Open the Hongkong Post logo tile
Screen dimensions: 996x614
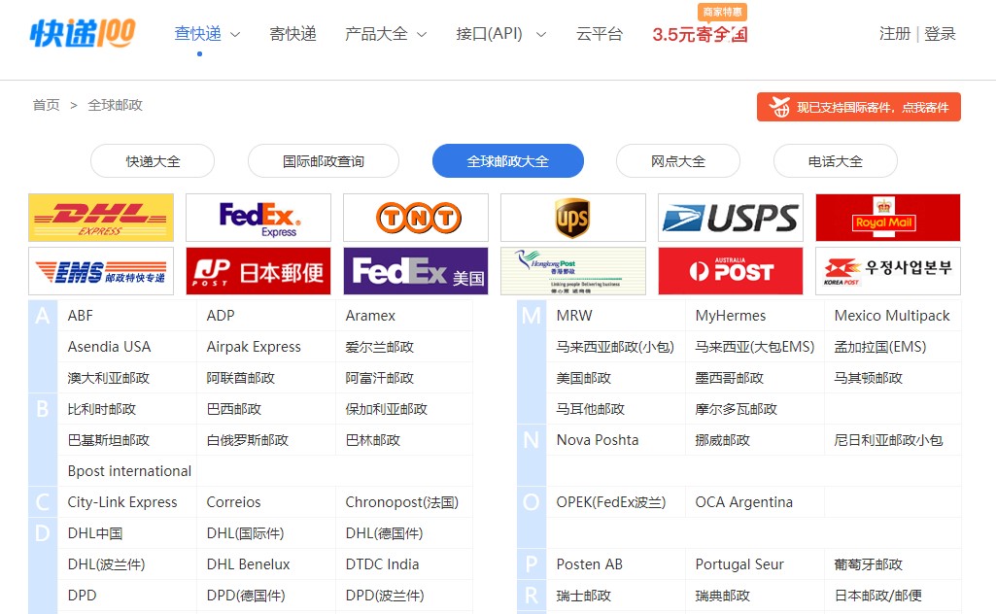pos(573,271)
